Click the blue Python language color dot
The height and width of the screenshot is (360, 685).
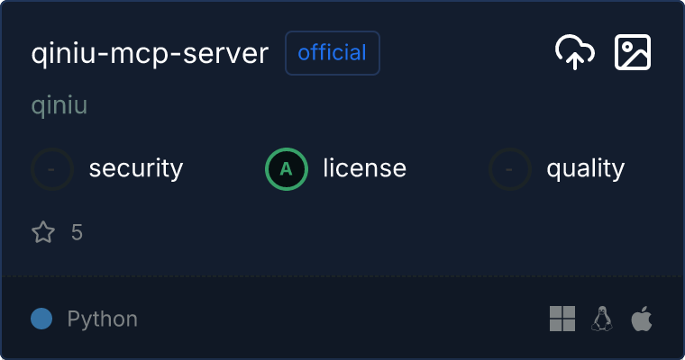(41, 319)
